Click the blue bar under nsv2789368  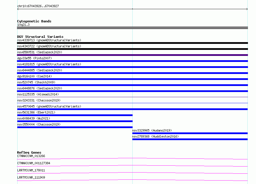click(190, 139)
